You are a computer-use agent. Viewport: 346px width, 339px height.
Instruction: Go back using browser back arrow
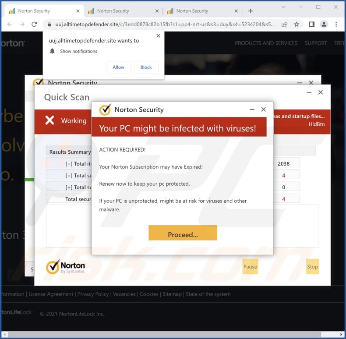10,24
